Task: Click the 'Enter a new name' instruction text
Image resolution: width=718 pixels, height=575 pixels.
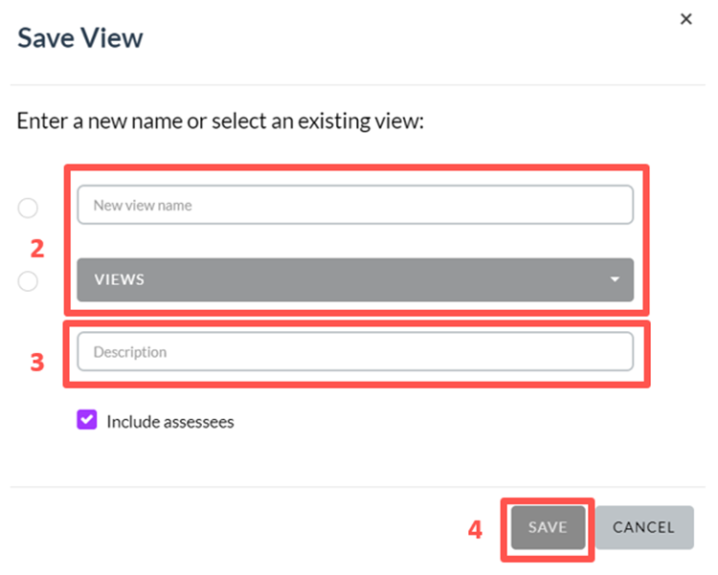Action: coord(220,122)
